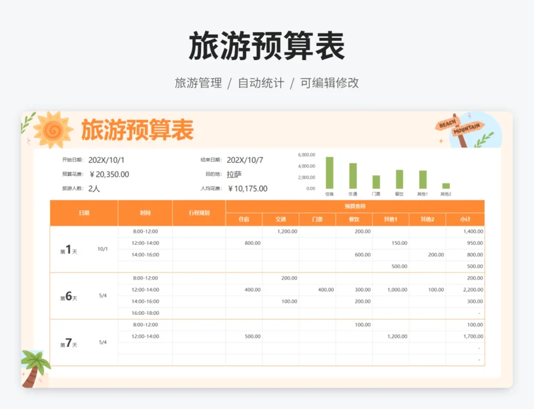Select the 1,000.00 cell under 其他1
The image size is (534, 409).
tap(391, 290)
